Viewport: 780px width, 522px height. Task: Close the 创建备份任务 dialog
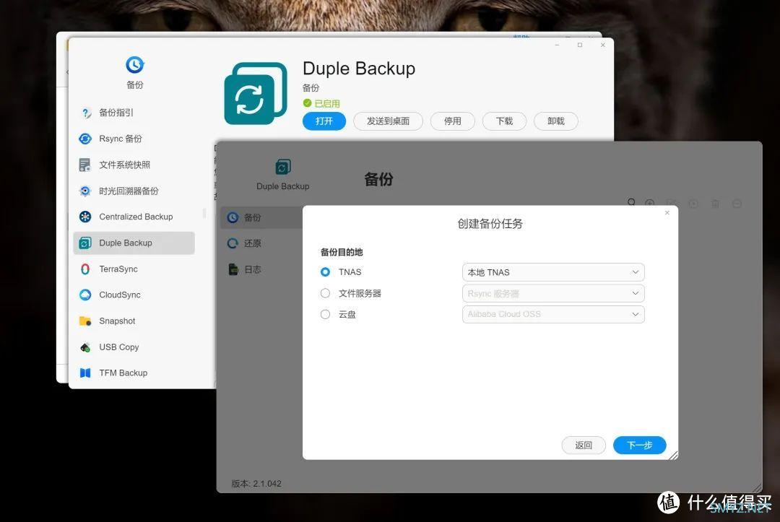667,213
